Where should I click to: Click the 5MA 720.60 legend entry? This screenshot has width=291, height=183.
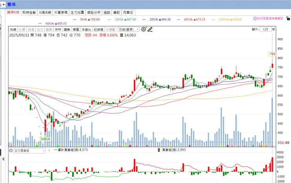click(86, 20)
